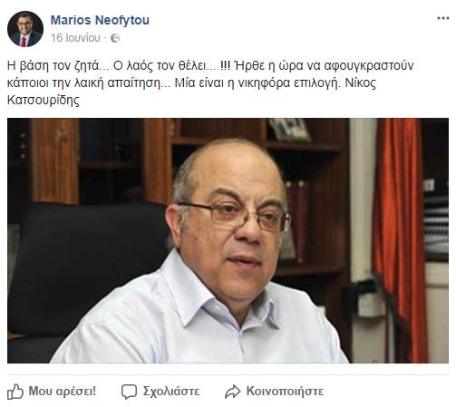Click the glasses on the man's face

click(236, 215)
